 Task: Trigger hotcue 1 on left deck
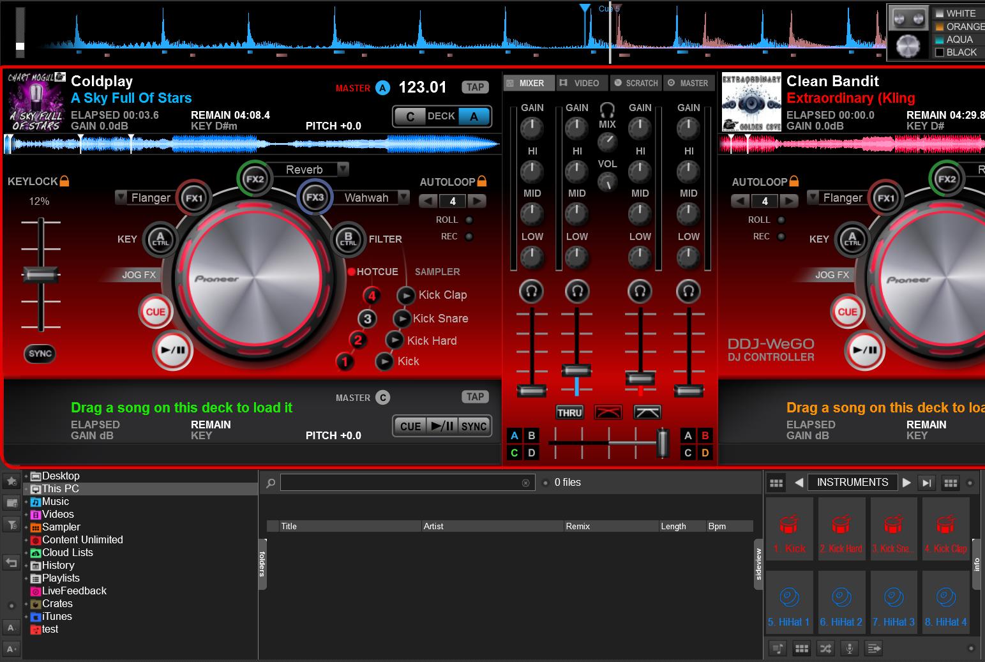click(x=345, y=362)
